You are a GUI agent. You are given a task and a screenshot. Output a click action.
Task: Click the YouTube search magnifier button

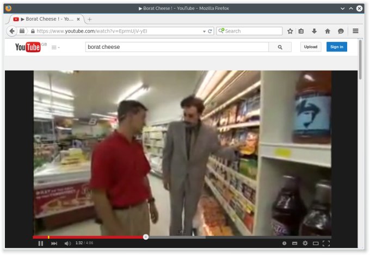[x=280, y=47]
